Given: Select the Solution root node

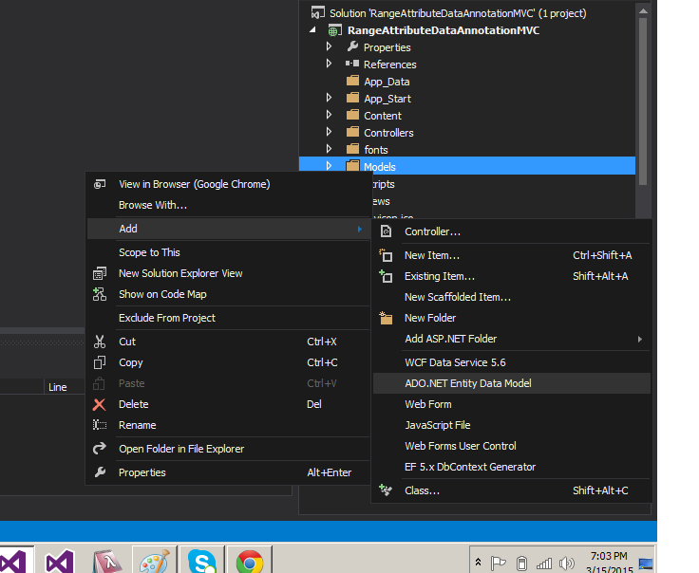Looking at the screenshot, I should tap(467, 13).
